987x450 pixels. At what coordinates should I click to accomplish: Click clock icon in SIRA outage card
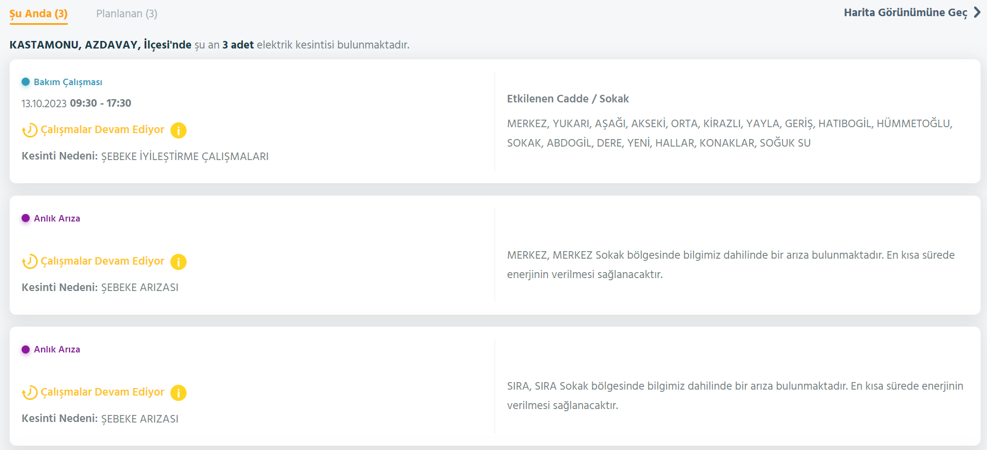[x=30, y=393]
